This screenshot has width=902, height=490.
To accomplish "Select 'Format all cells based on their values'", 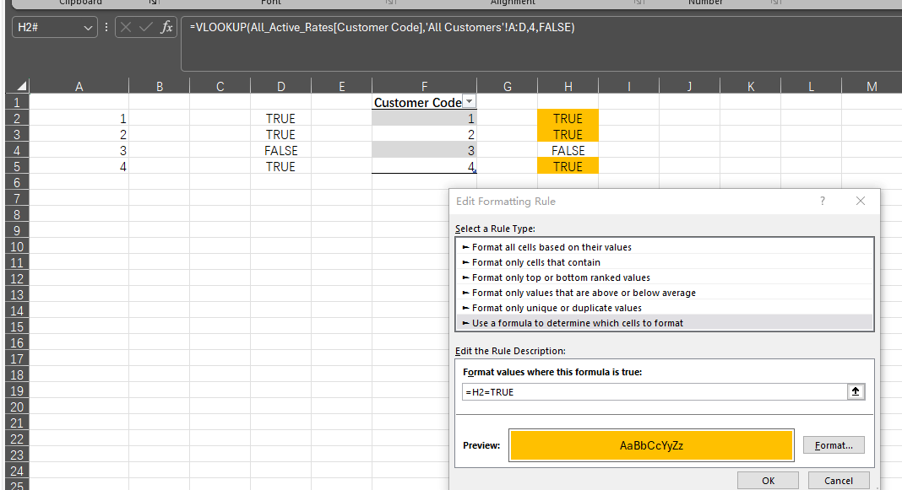I will [665, 247].
